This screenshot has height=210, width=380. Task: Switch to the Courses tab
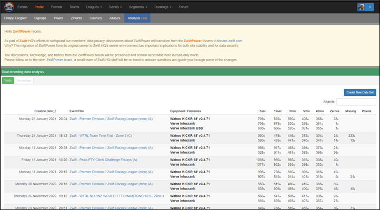96,18
